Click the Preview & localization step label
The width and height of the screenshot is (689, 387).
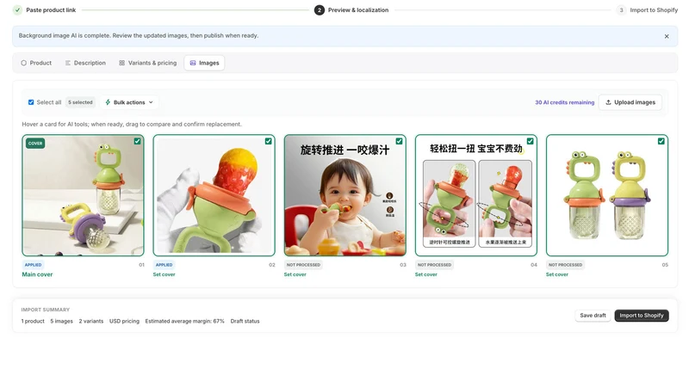(358, 10)
